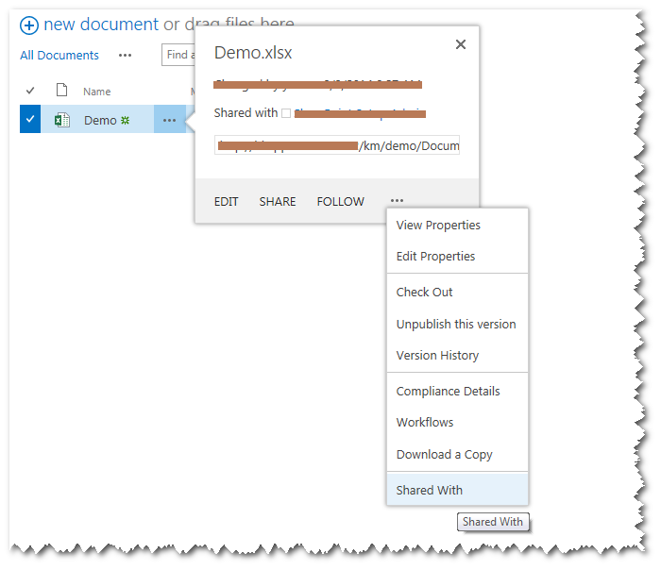Image resolution: width=661 pixels, height=570 pixels.
Task: Select Workflows from the menu
Action: click(457, 423)
